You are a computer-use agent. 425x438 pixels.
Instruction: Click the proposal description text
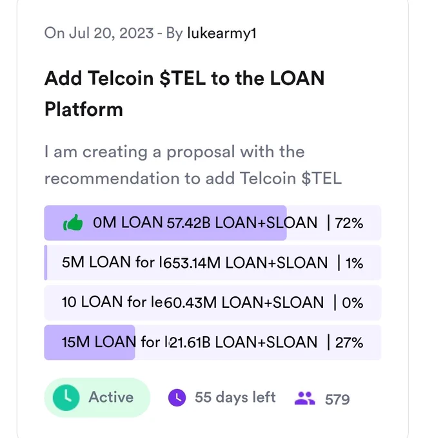tap(193, 165)
